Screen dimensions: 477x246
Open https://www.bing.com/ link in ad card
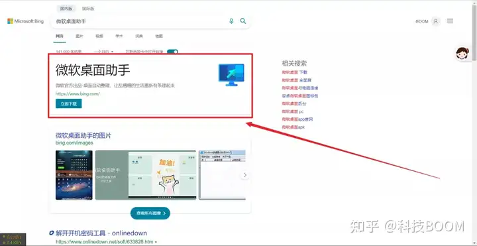click(x=78, y=93)
